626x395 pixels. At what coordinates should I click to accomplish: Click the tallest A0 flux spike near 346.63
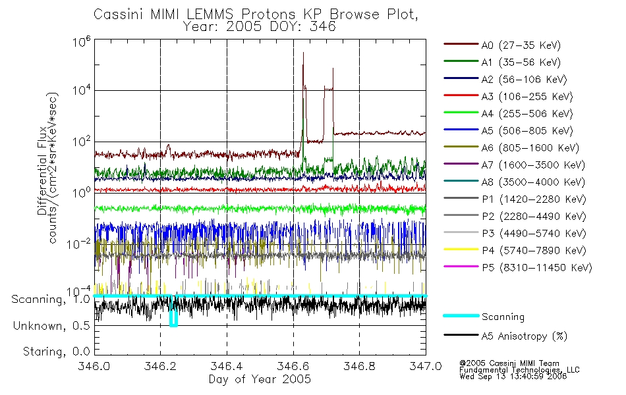click(x=303, y=72)
